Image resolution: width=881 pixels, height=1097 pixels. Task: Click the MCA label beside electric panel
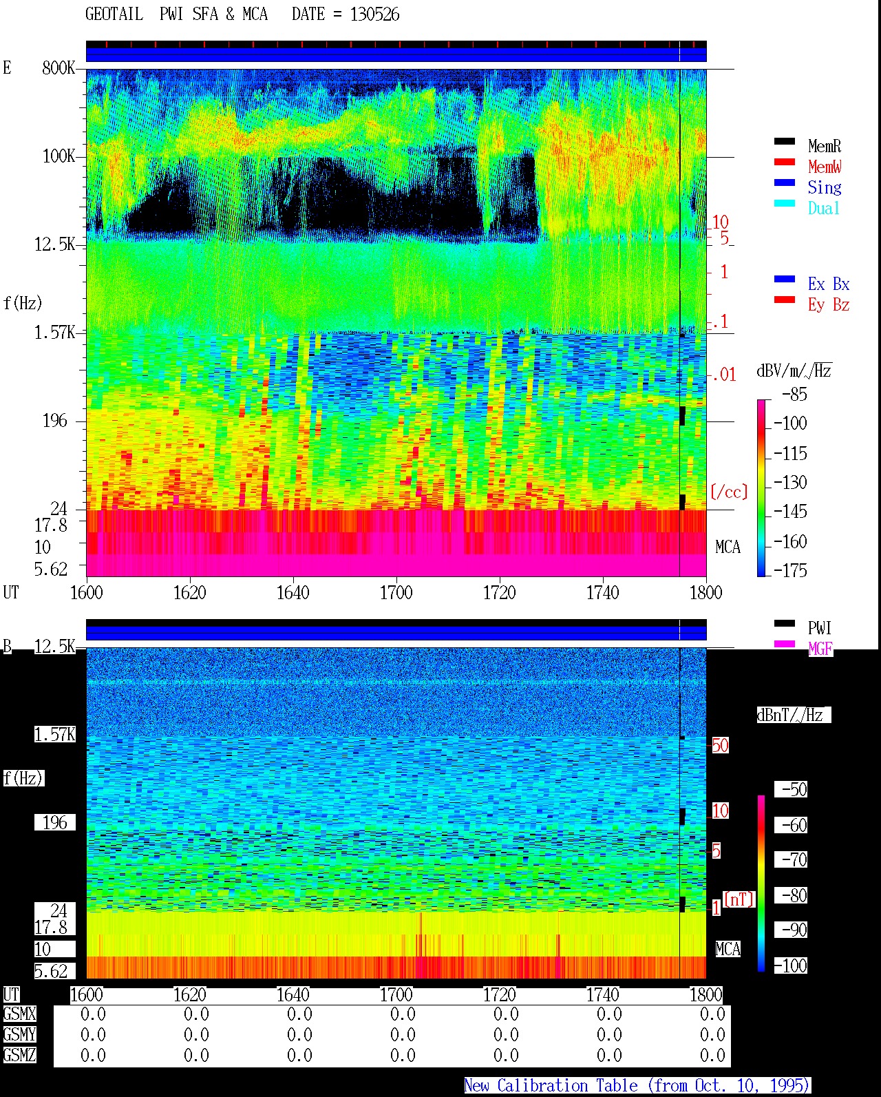coord(728,547)
